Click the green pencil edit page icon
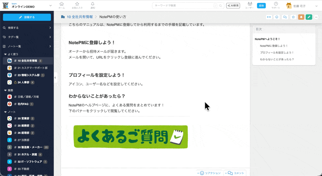This screenshot has height=176, width=322. (x=309, y=17)
